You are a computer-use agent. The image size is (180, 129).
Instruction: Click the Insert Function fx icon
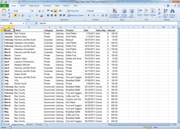(36, 23)
